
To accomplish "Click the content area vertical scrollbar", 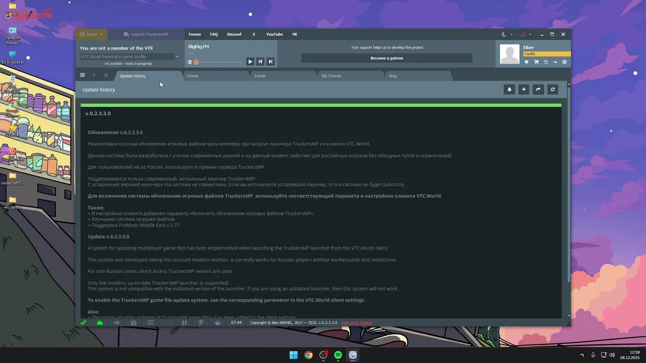I will coord(569,185).
